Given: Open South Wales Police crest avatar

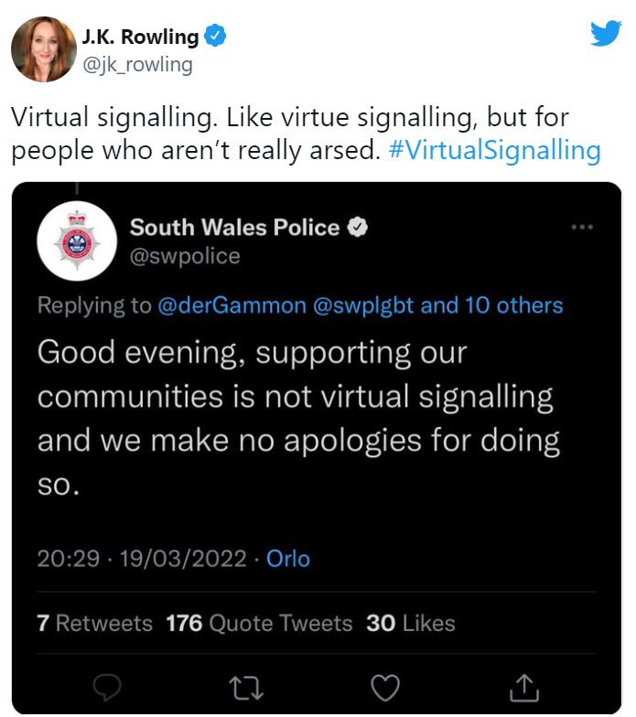Looking at the screenshot, I should point(77,241).
